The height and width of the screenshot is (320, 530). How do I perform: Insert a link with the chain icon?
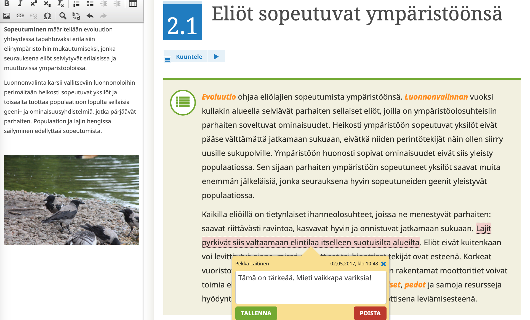pyautogui.click(x=20, y=16)
